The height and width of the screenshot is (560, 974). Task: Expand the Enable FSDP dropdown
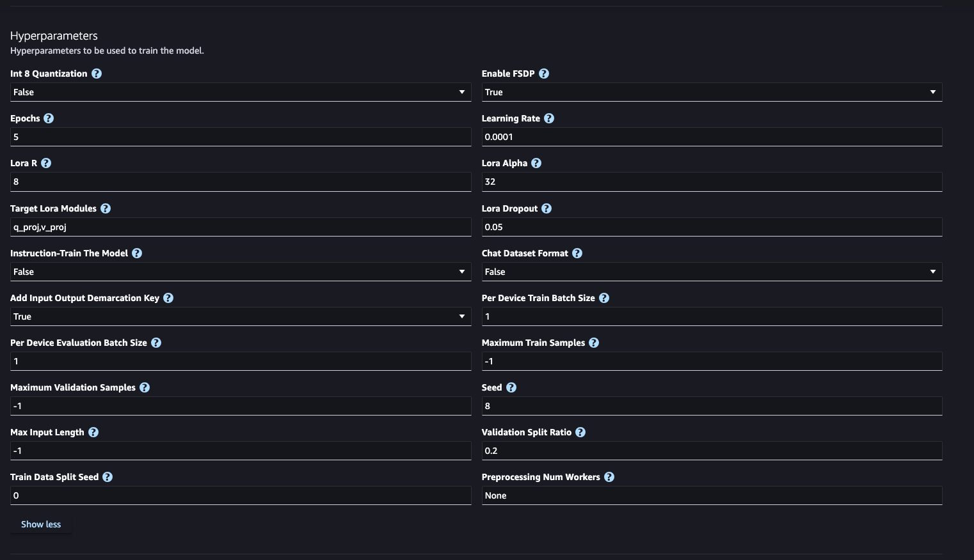click(712, 92)
